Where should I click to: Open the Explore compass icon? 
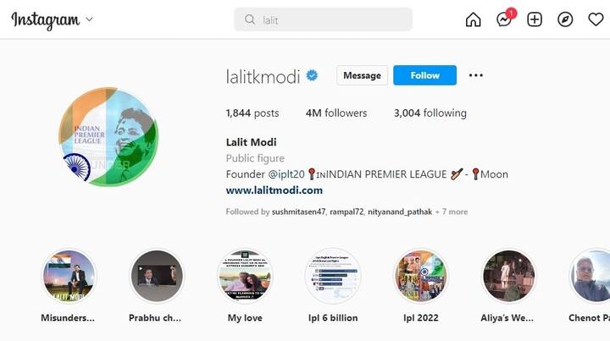click(565, 19)
